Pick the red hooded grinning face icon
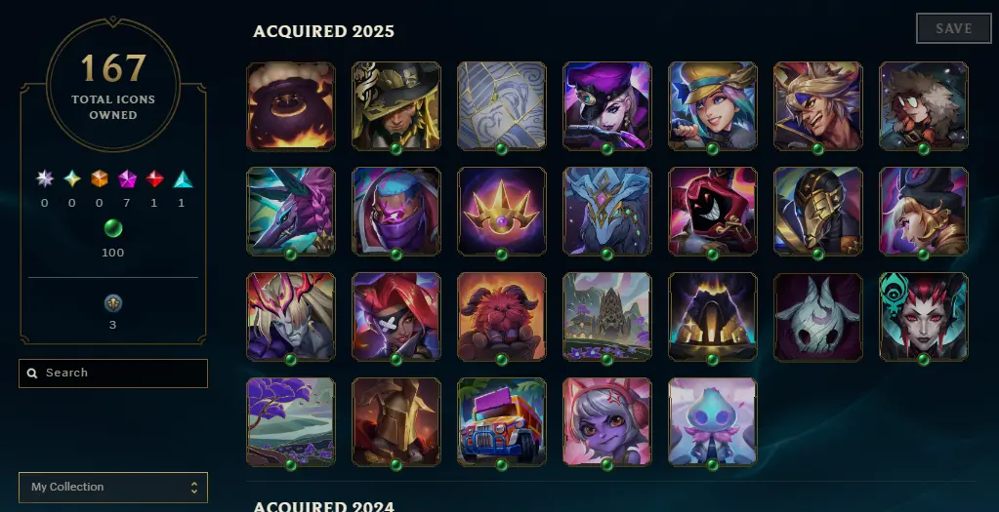Viewport: 999px width, 512px height. [713, 212]
